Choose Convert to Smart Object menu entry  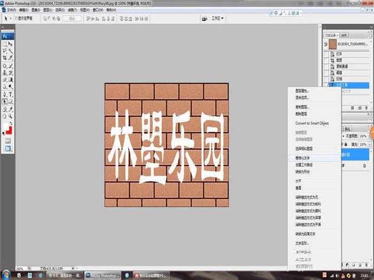pyautogui.click(x=312, y=123)
